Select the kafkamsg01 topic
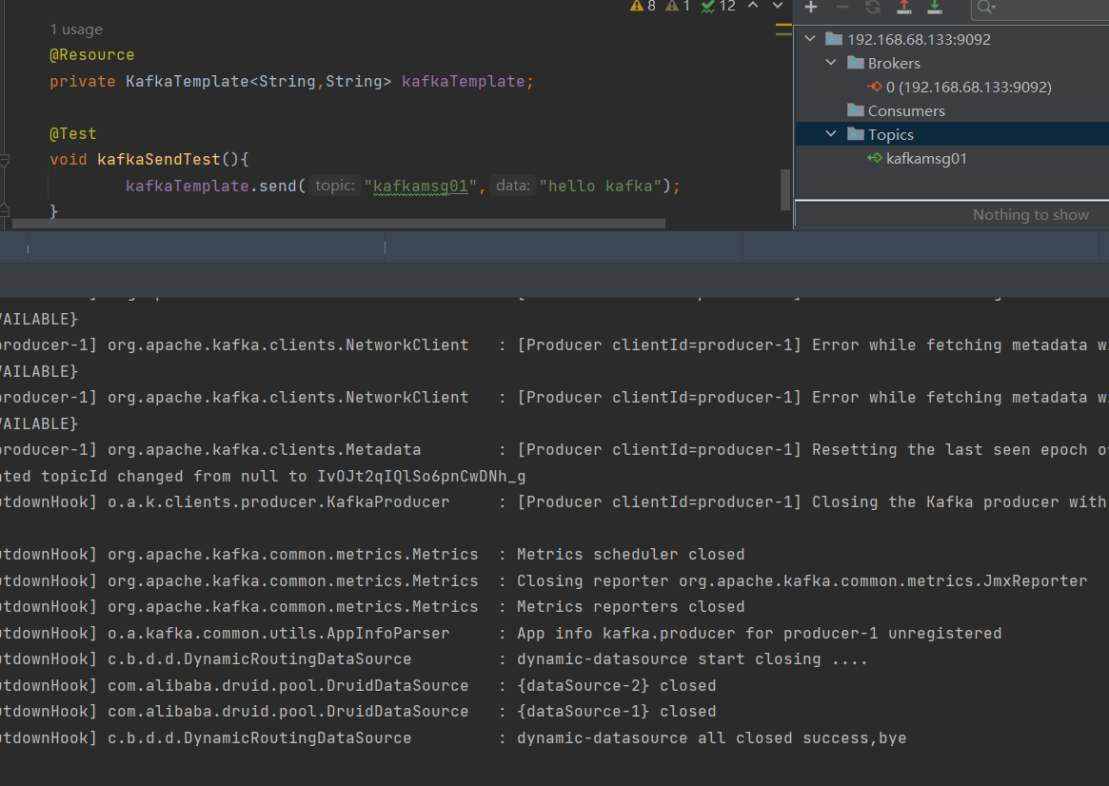The width and height of the screenshot is (1109, 786). 925,159
